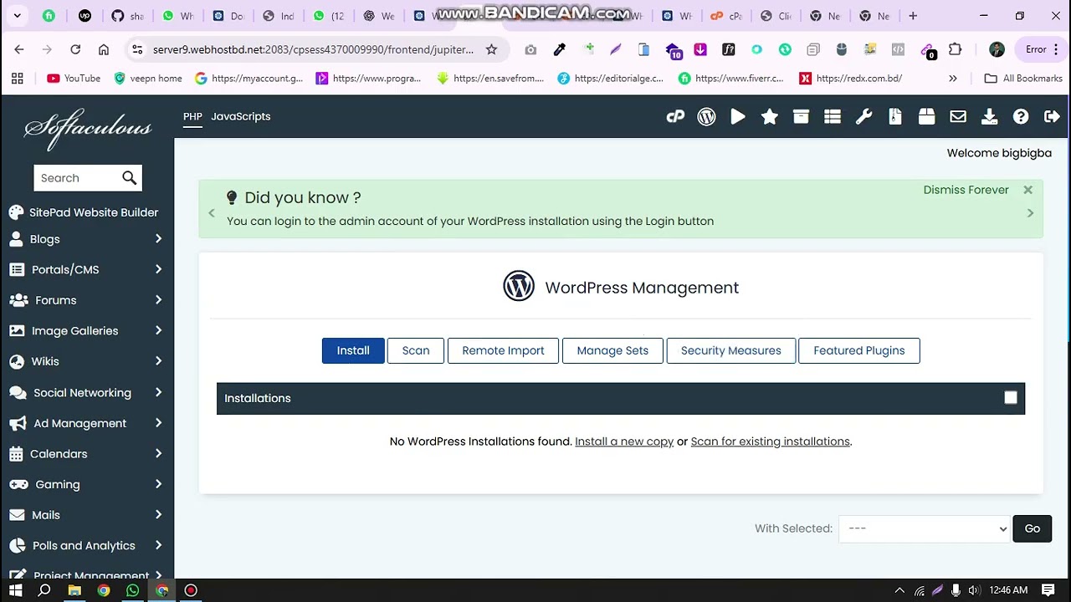Click the SitePad palette icon
The height and width of the screenshot is (602, 1071).
click(16, 212)
